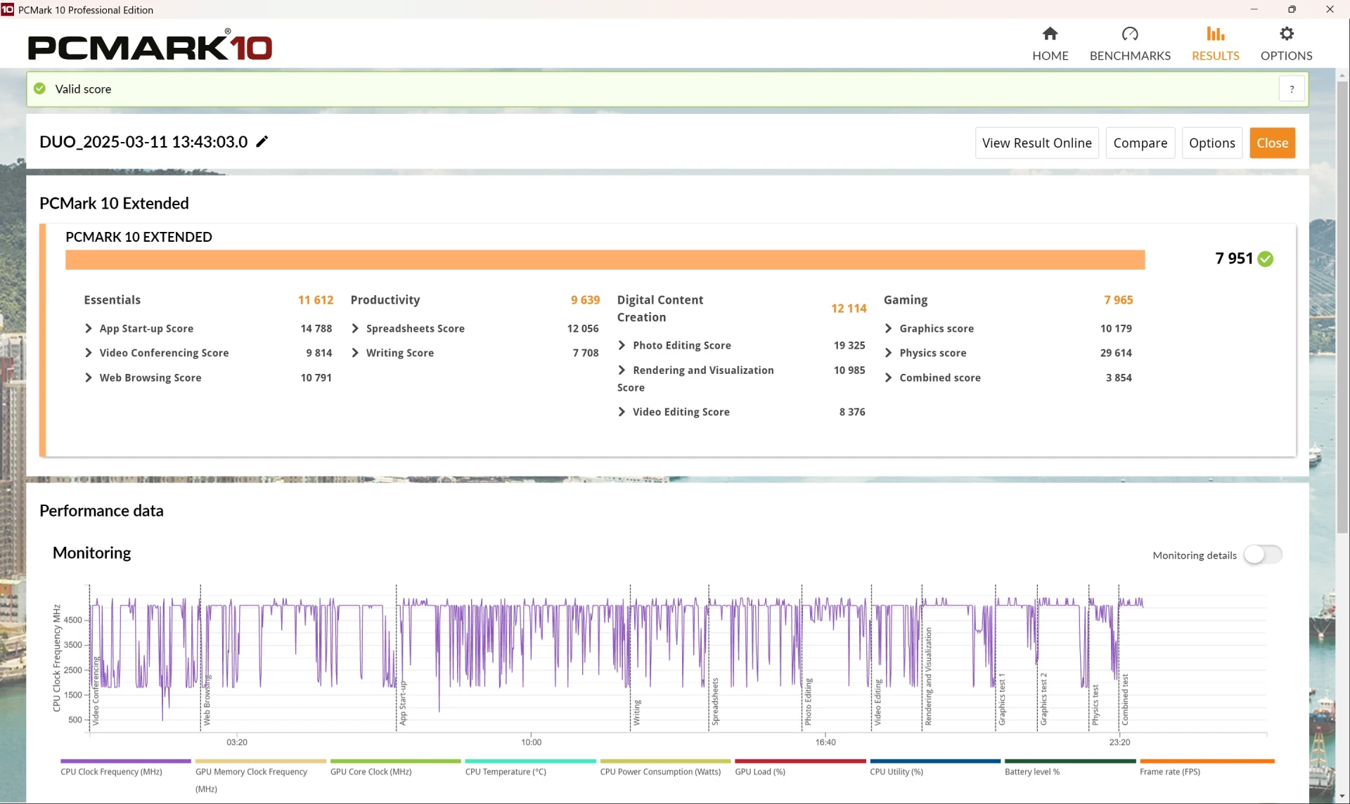Select GPU Load legend swatch
The width and height of the screenshot is (1350, 804).
coord(800,760)
